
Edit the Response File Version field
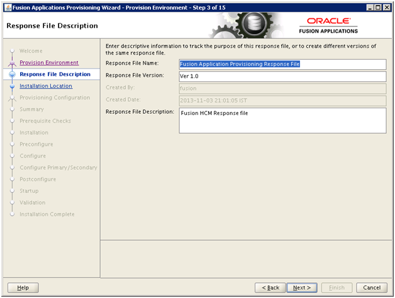(282, 76)
